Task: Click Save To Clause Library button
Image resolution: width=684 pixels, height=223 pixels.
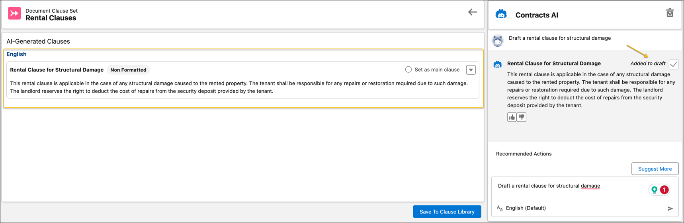Action: 447,212
